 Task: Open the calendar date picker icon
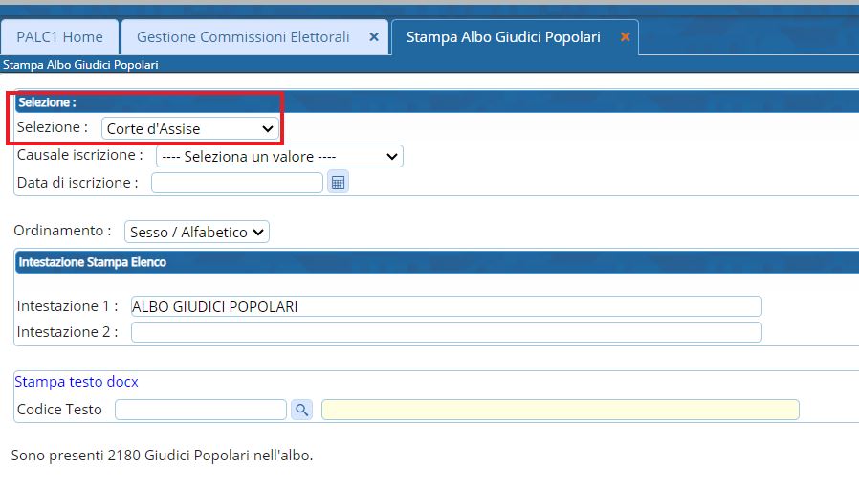point(337,182)
